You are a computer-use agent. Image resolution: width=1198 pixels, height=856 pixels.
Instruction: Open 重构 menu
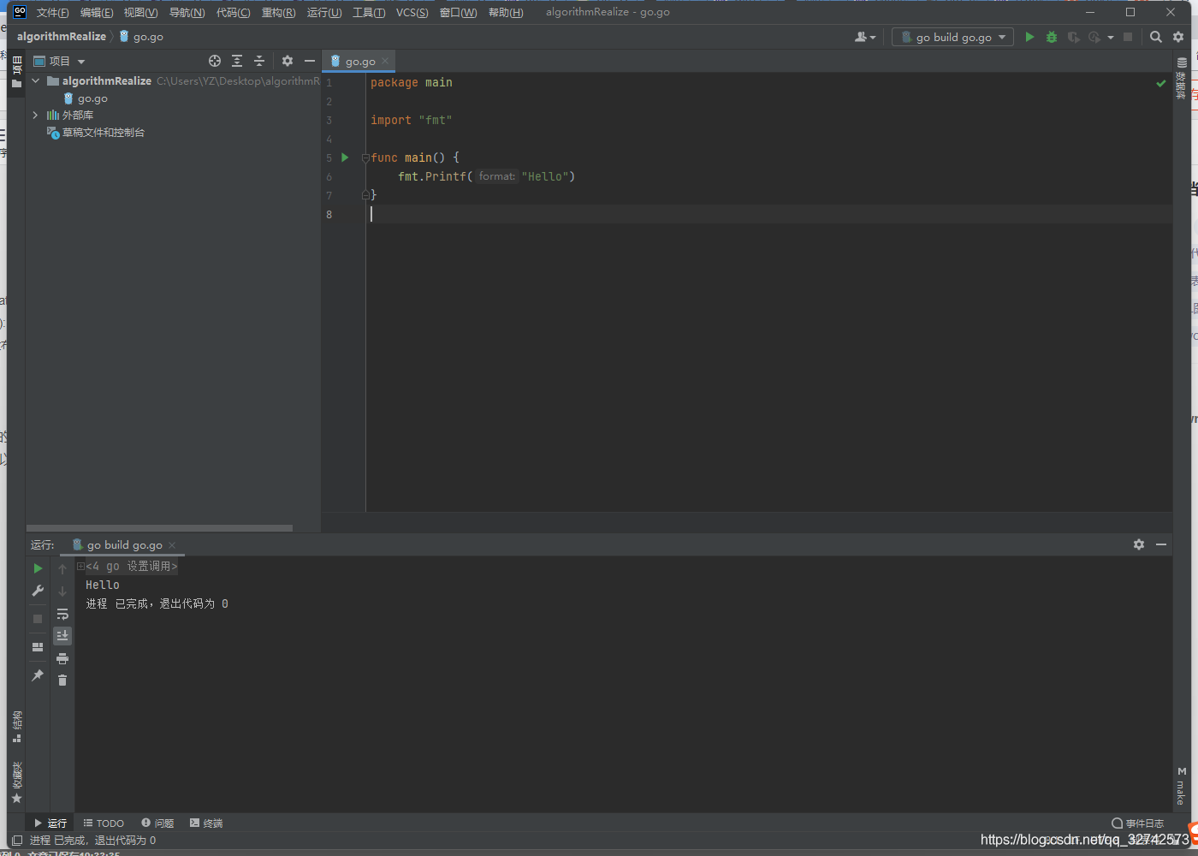point(278,12)
